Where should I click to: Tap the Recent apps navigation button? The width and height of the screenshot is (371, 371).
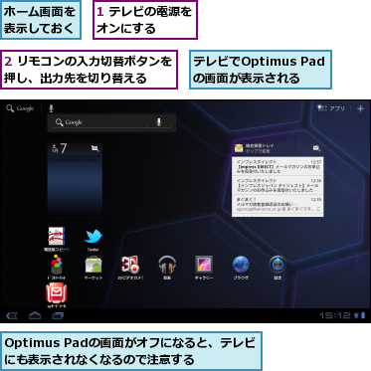(58, 316)
